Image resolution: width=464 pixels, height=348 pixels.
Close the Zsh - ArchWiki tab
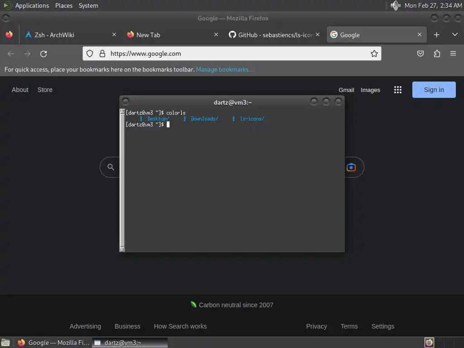[114, 34]
